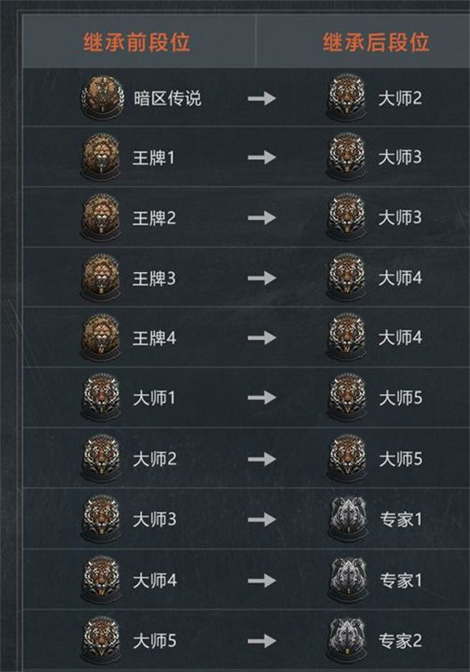
Task: Select the 继承前段位 column header
Action: [137, 42]
